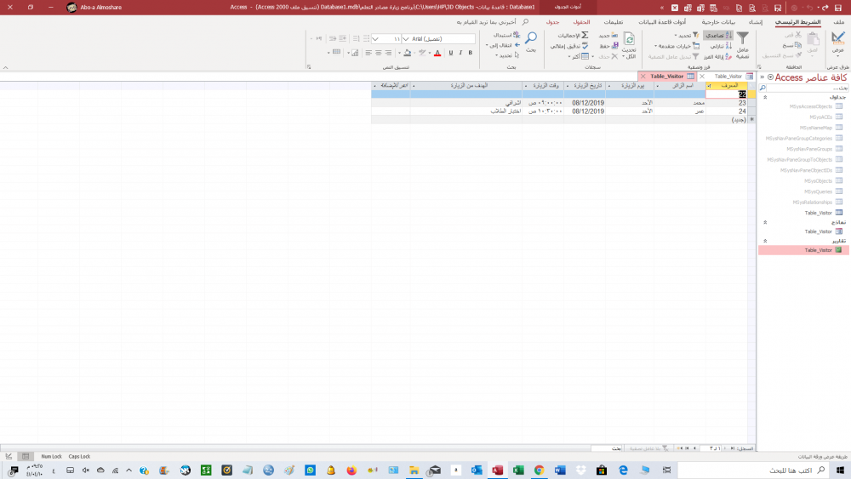
Task: Save the record using حفظ
Action: [608, 46]
